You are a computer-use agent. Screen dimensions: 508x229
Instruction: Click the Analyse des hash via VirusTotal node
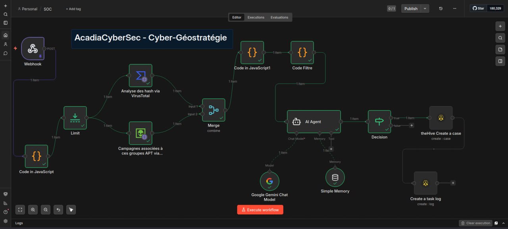pos(140,76)
